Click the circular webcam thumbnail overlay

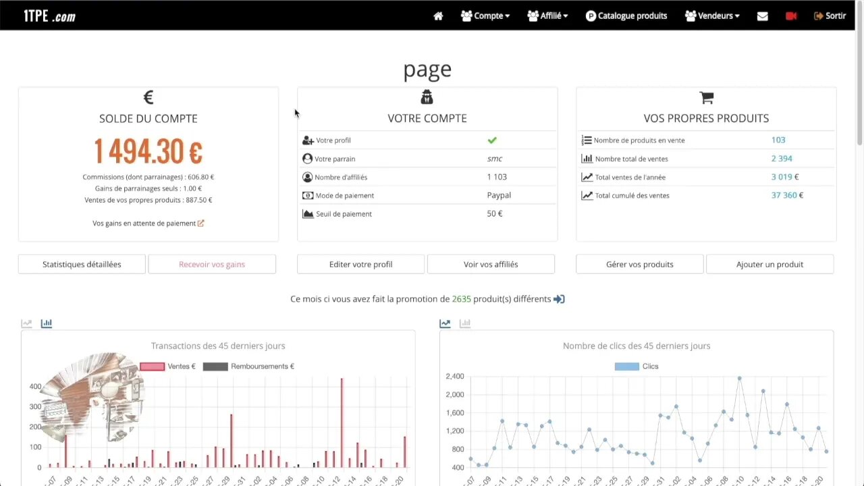92,397
